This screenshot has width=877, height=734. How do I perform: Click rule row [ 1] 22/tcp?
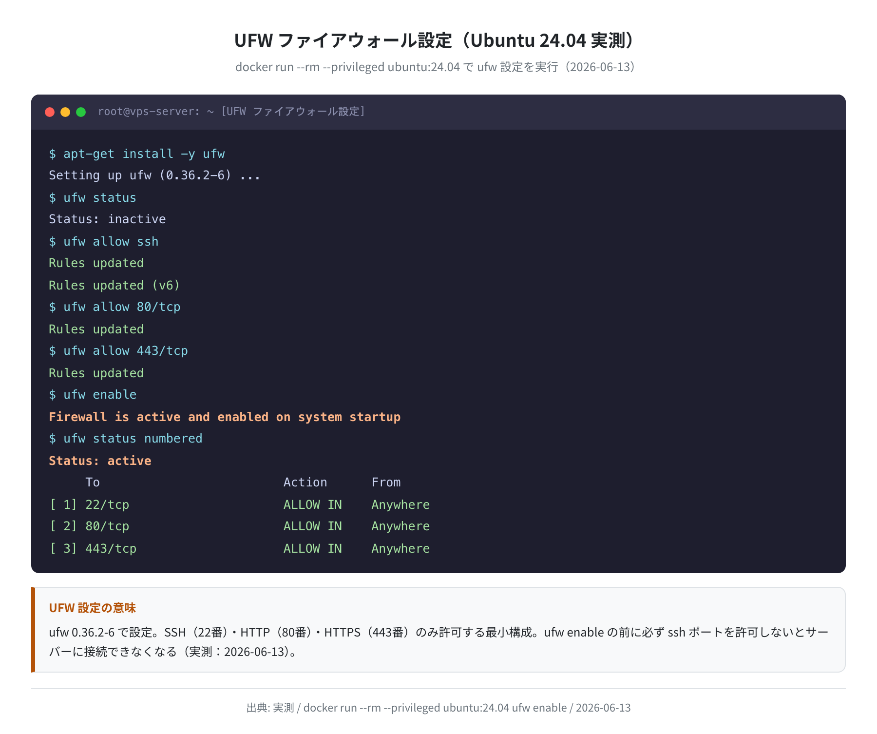pyautogui.click(x=239, y=505)
